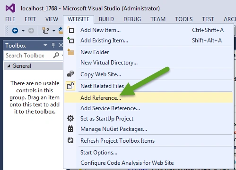Click the Ctrl+Shift+A shortcut text
236x170 pixels.
click(208, 30)
